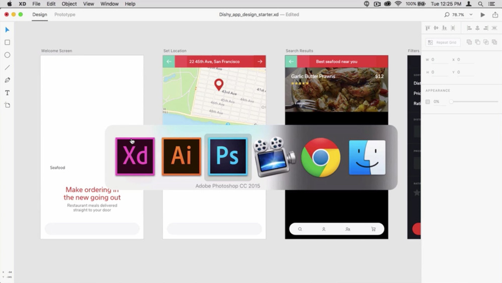Image resolution: width=502 pixels, height=283 pixels.
Task: Click the X position input field
Action: tap(465, 60)
